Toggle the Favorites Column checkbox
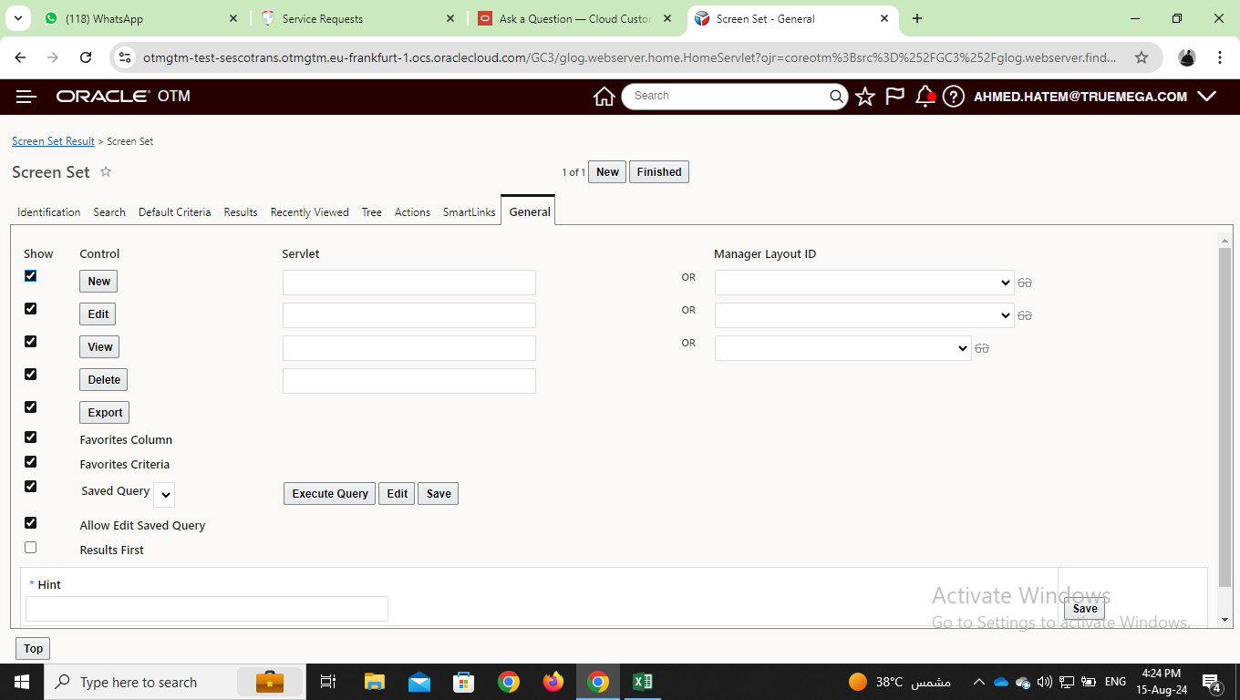 [31, 437]
